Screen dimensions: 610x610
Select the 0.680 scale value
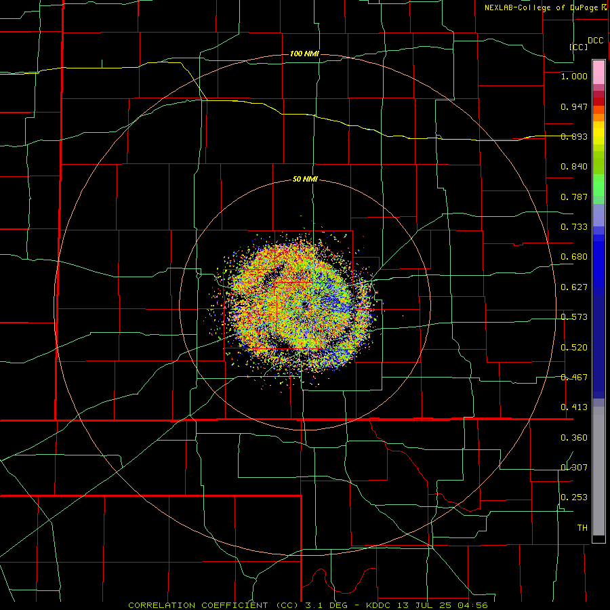[574, 257]
